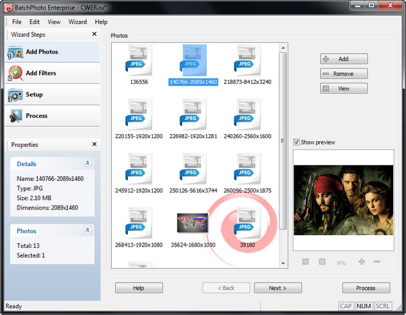Click the actual-size preview icon
Viewport: 406px width, 315px height.
322,261
